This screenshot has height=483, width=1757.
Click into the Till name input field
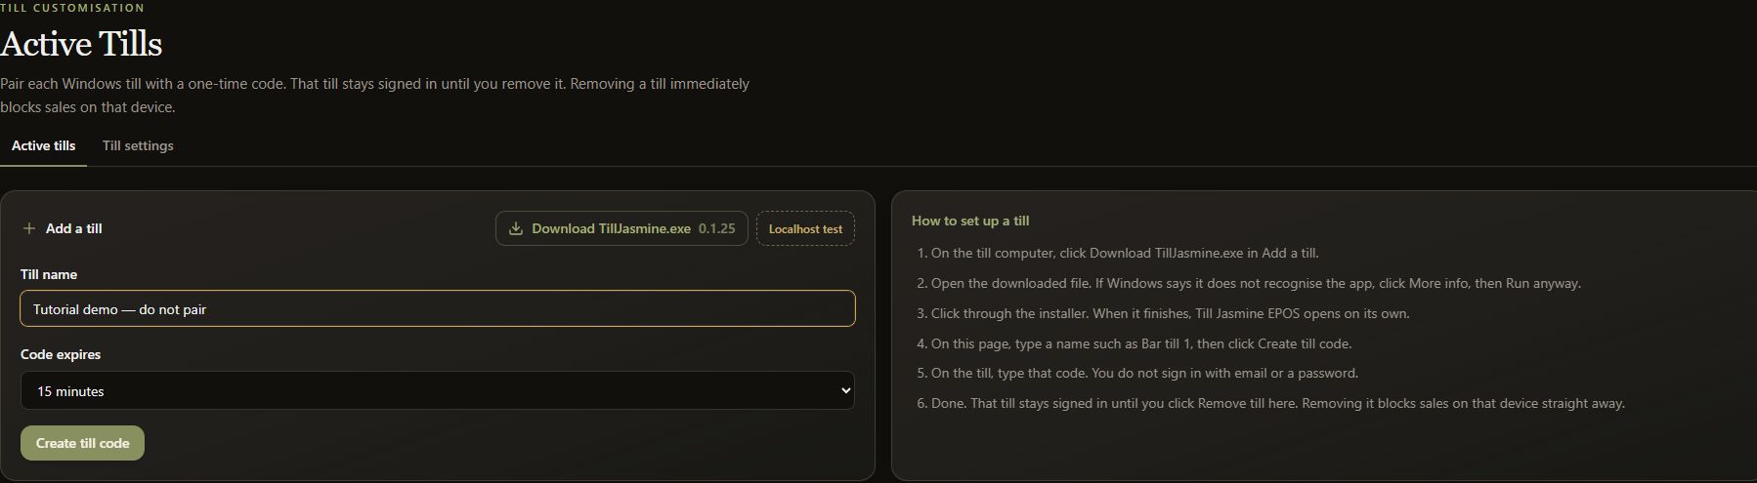coord(438,308)
